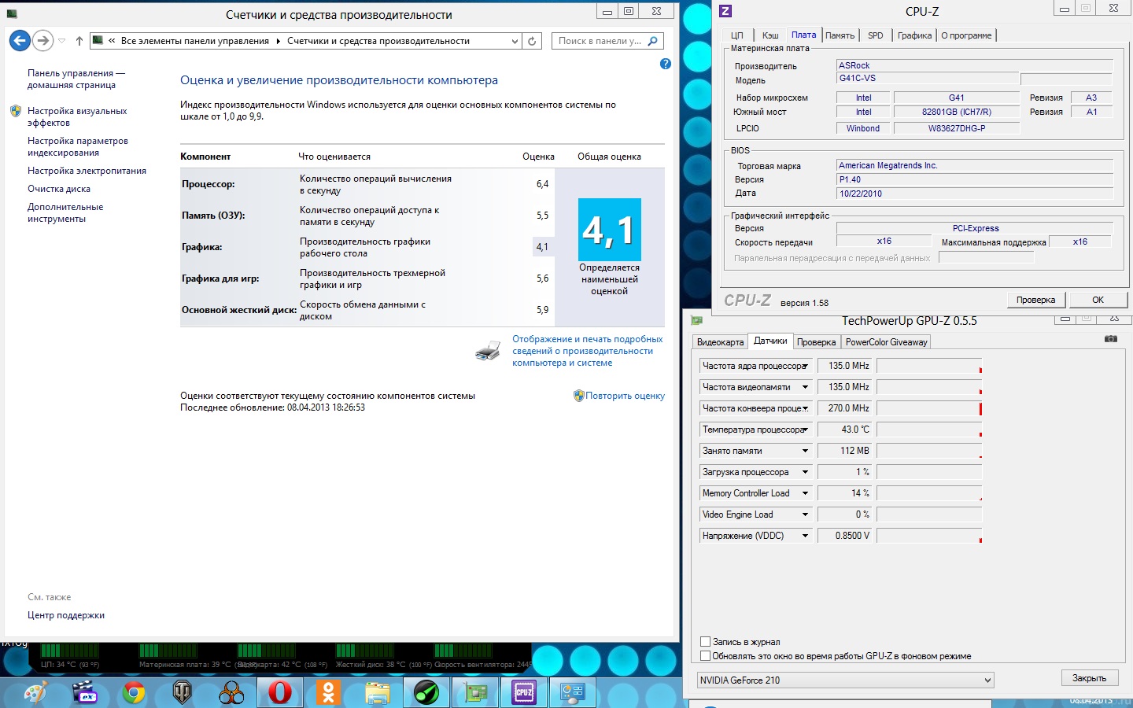This screenshot has width=1133, height=708.
Task: Switch to the Opera browser on taskbar
Action: click(x=280, y=693)
